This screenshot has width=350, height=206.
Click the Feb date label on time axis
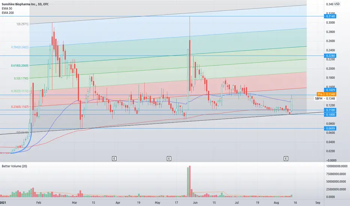coord(39,203)
